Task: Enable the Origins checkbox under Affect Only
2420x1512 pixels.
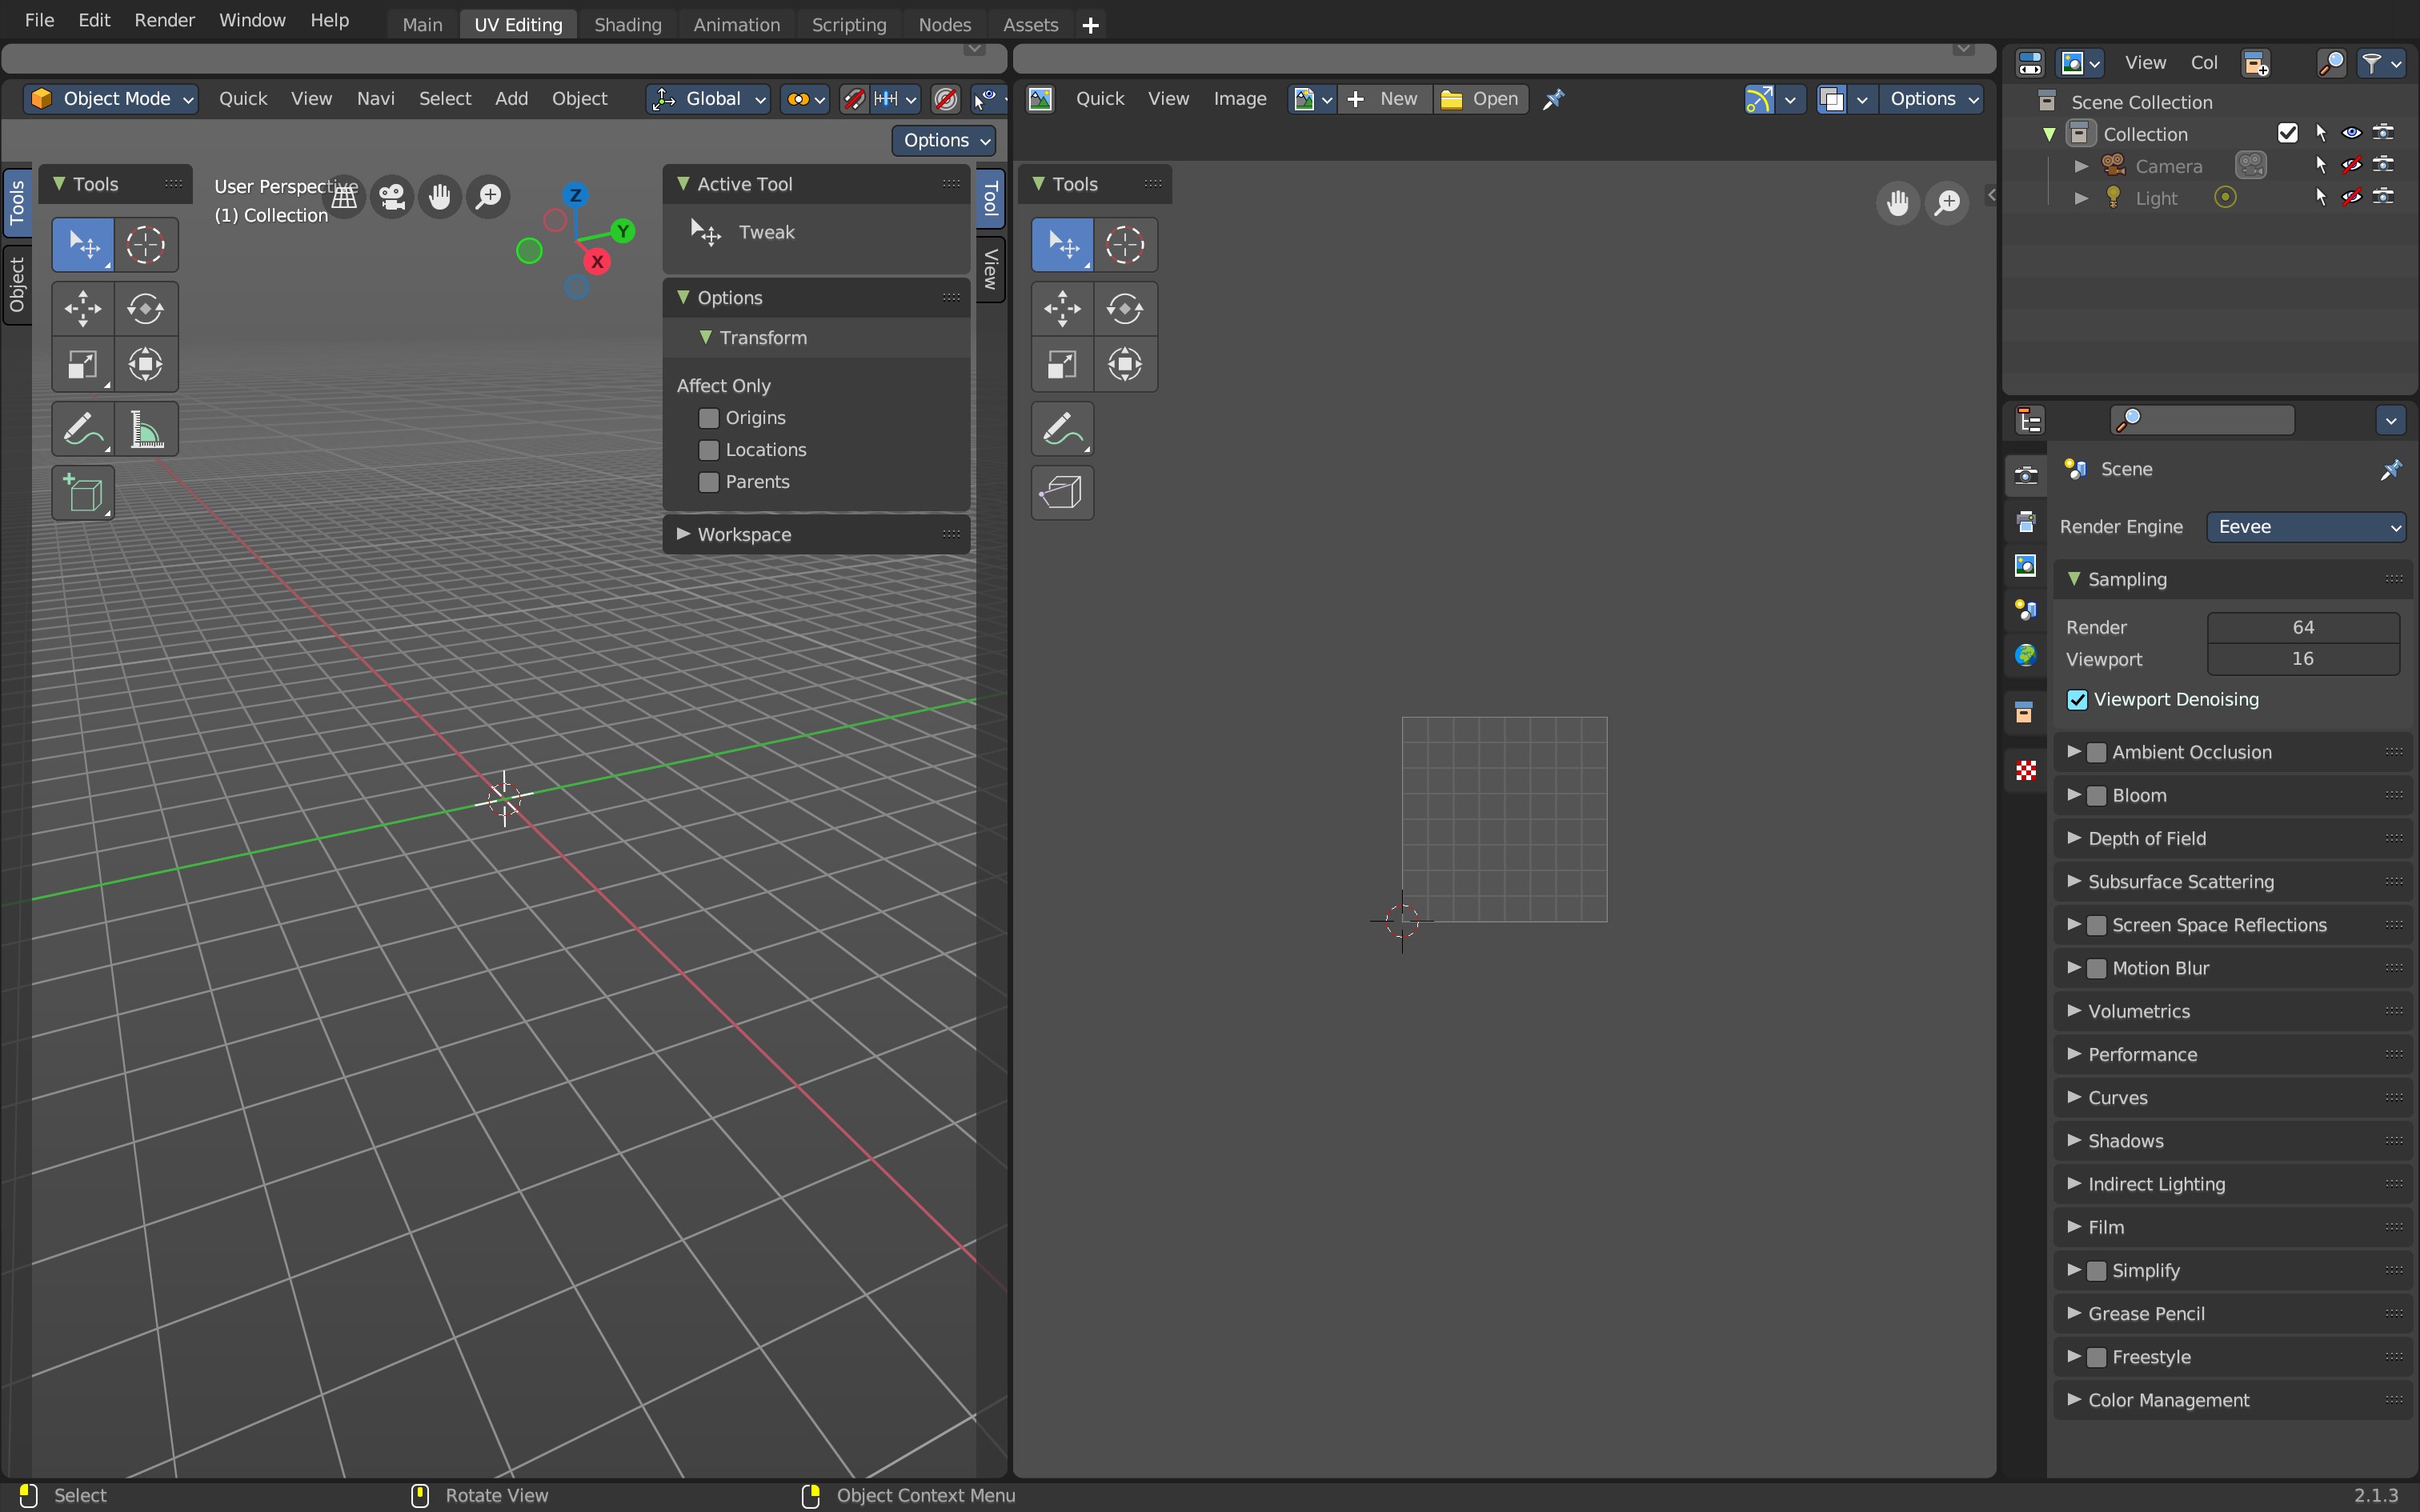Action: click(709, 418)
